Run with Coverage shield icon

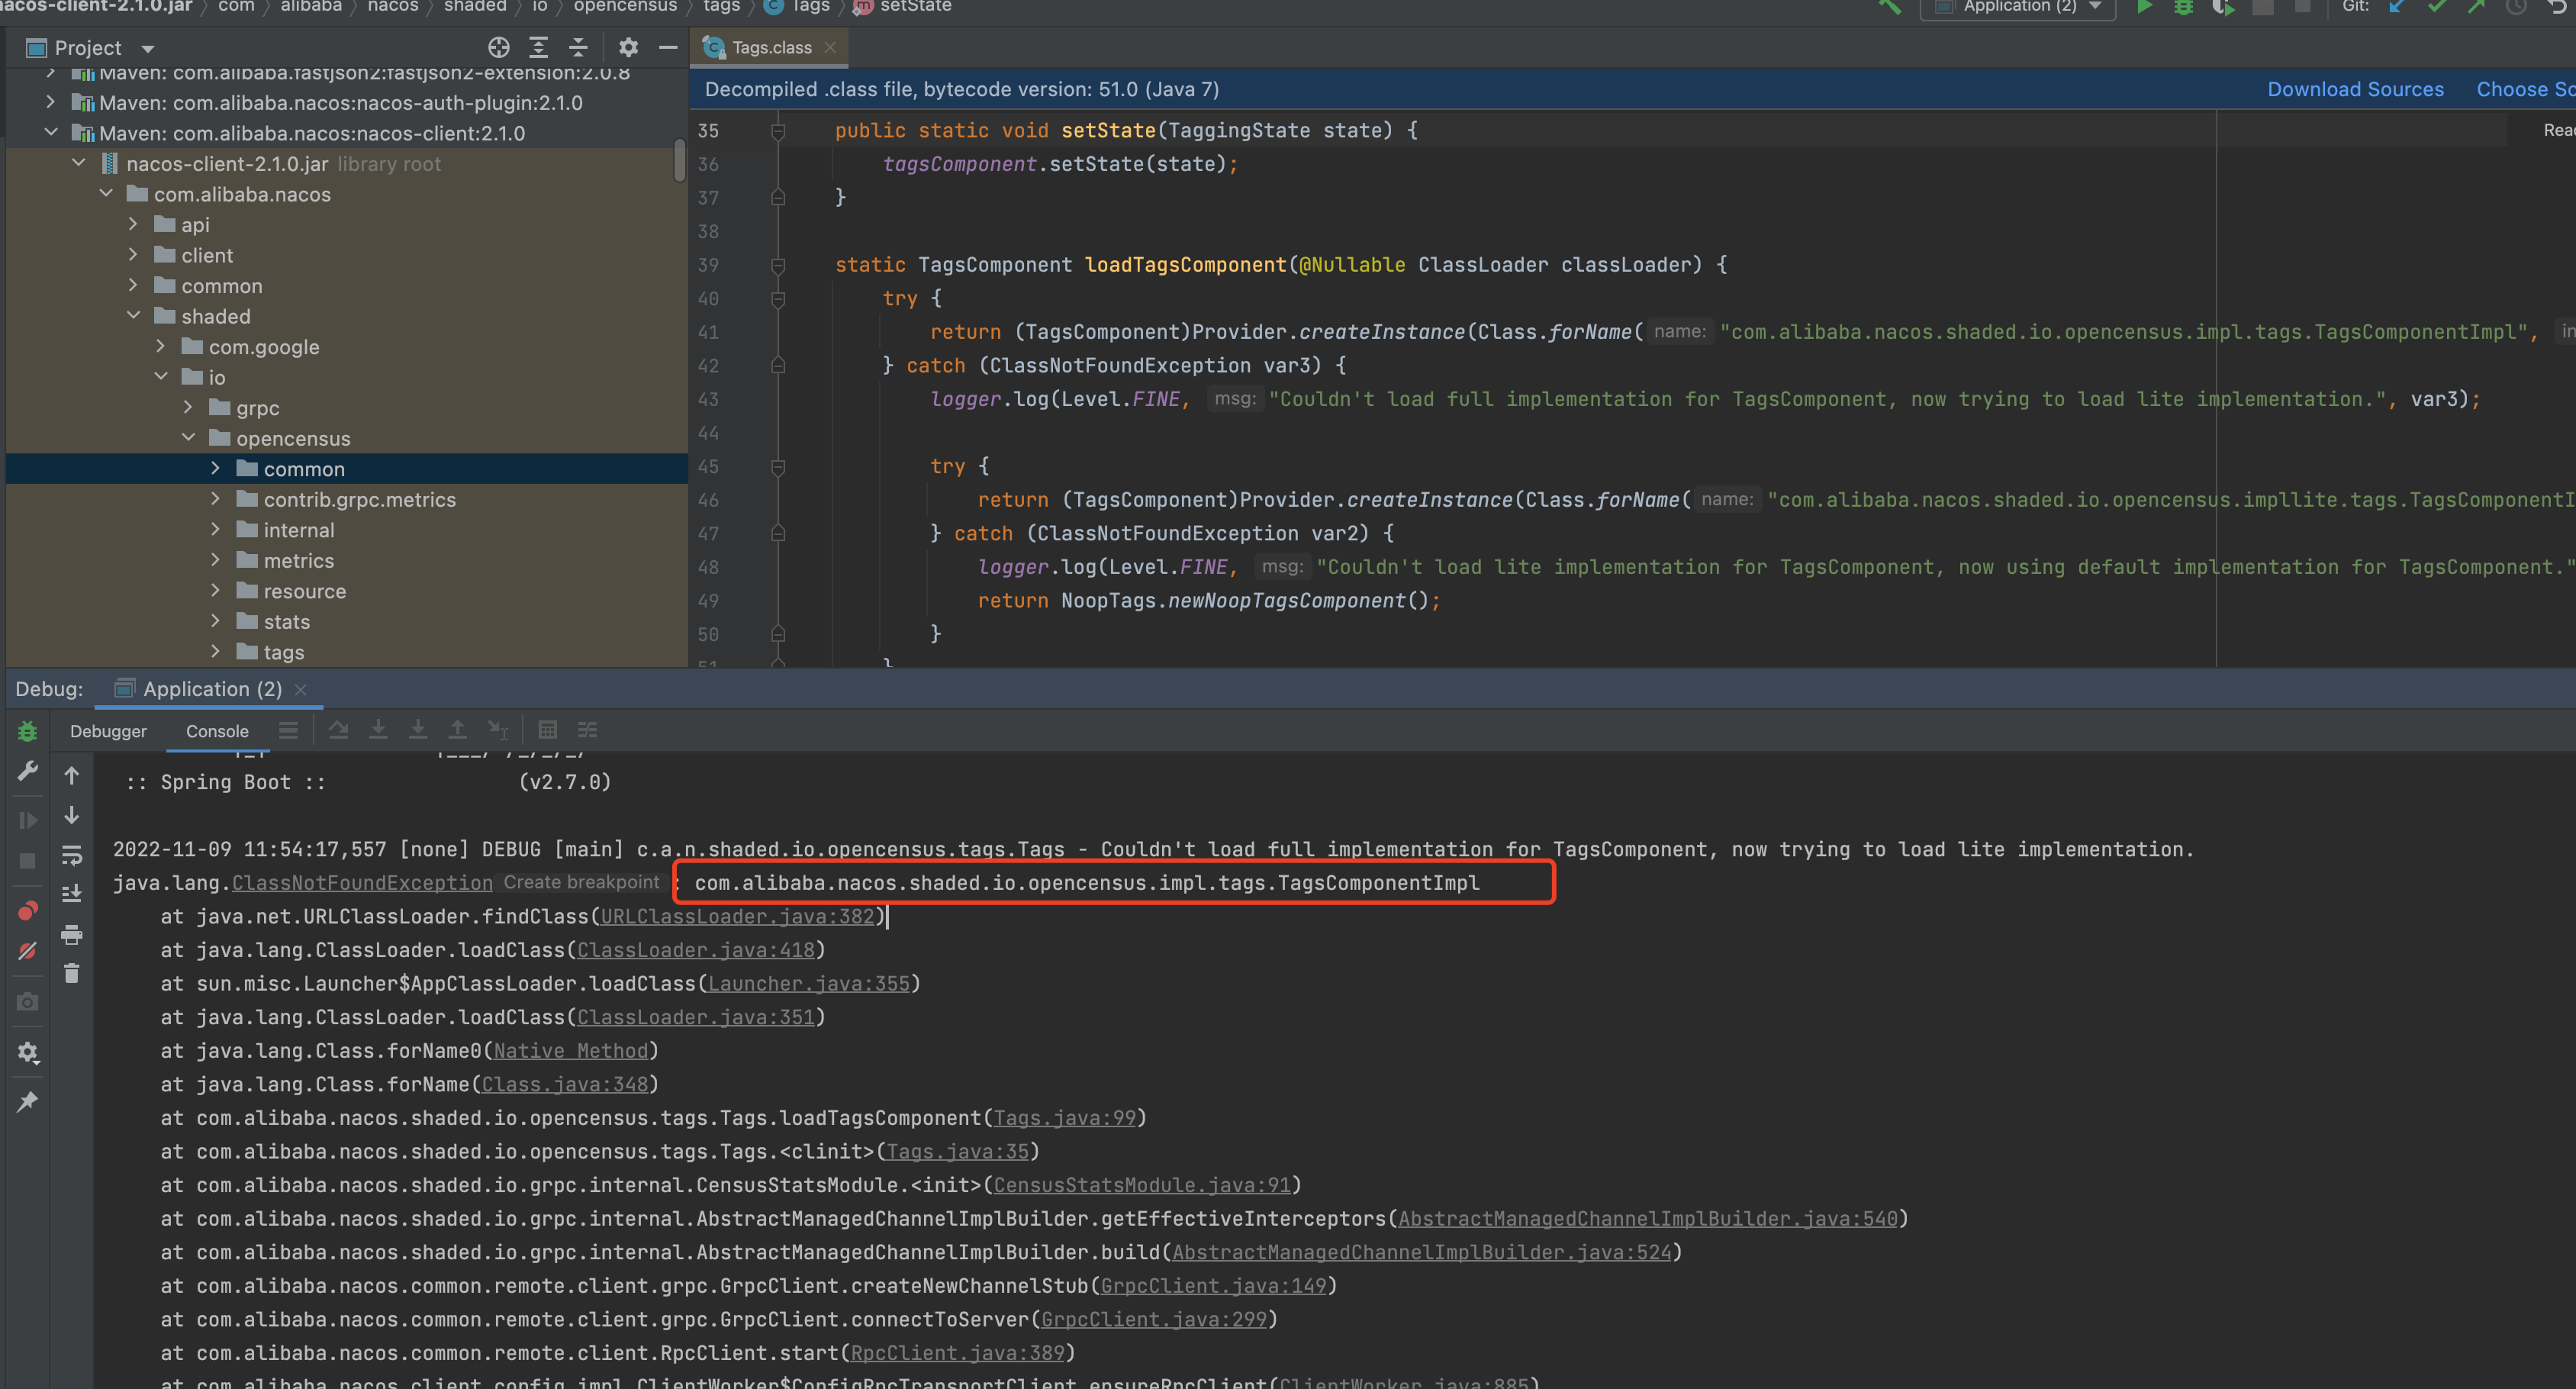[x=2223, y=7]
